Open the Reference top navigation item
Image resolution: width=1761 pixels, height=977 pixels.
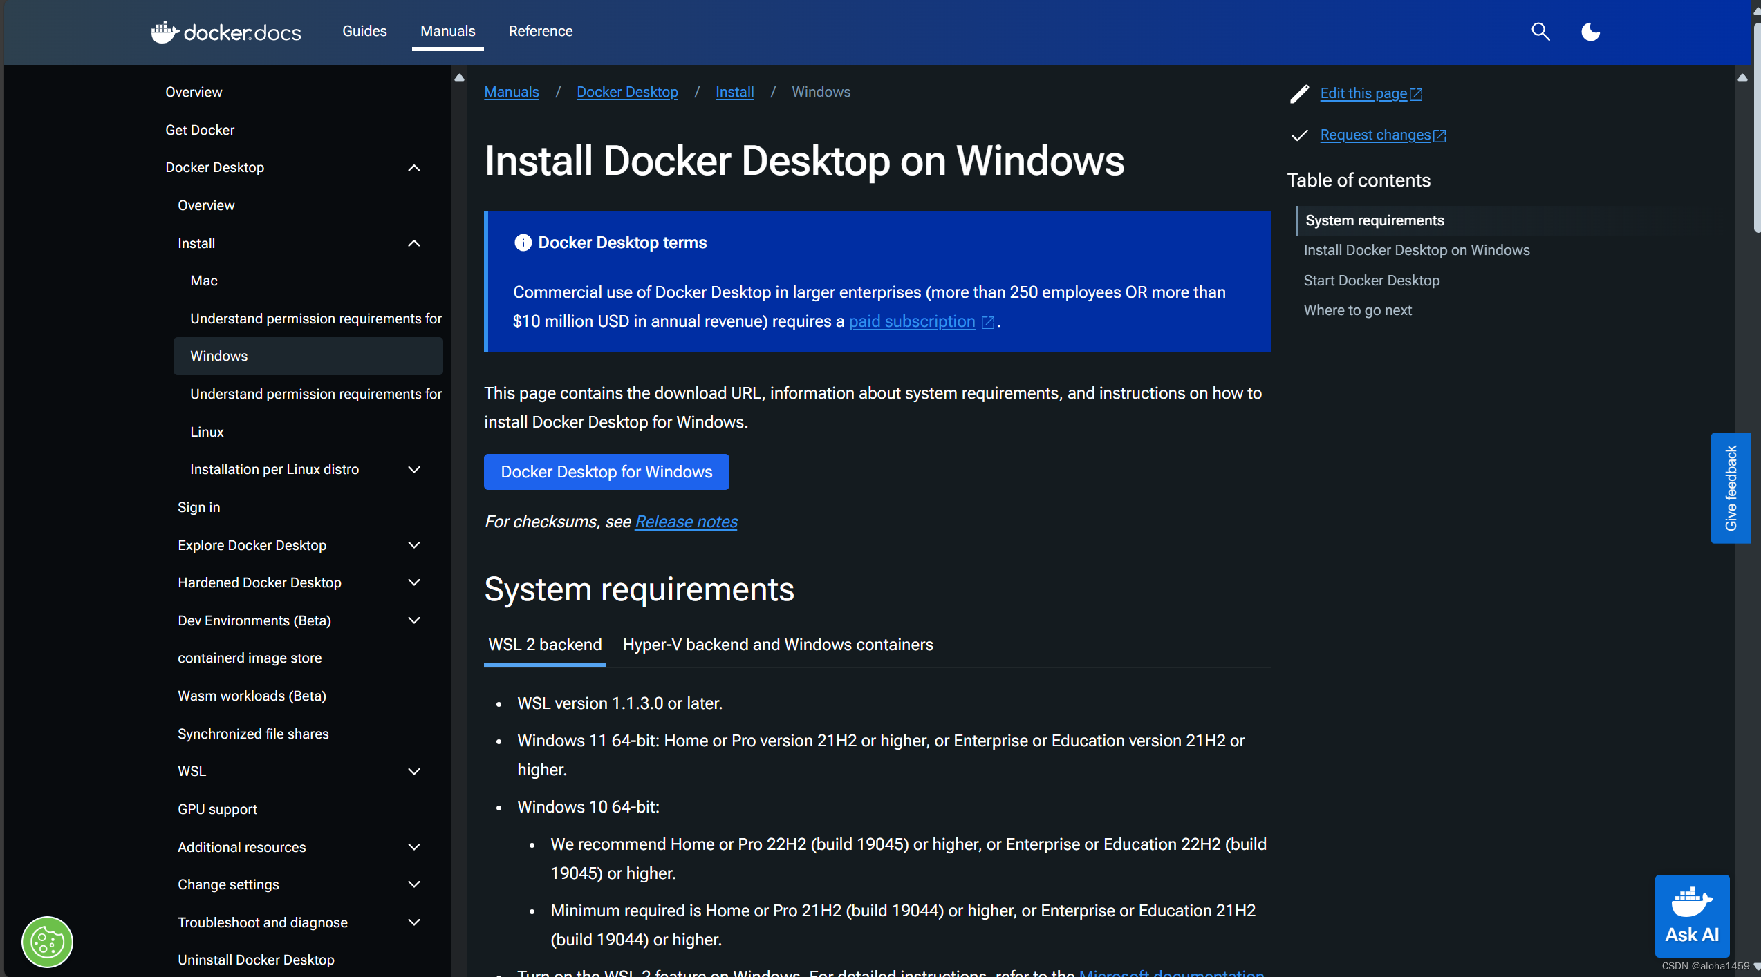click(540, 31)
